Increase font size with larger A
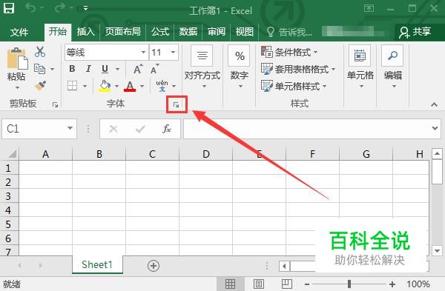Viewport: 445px width, 291px height. (x=138, y=69)
